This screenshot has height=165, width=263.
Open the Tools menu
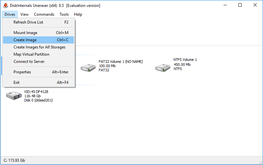(64, 14)
